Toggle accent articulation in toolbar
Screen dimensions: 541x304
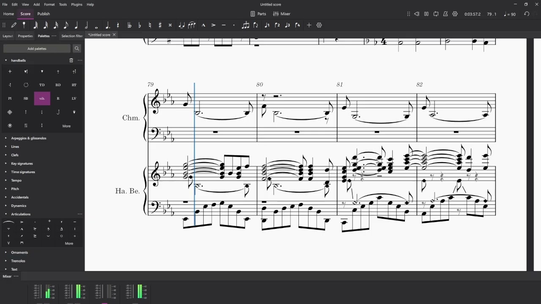[x=213, y=25]
